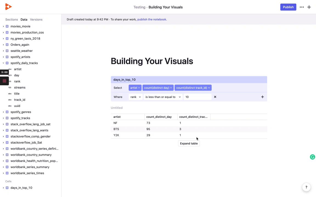Click the plus icon in top bar
Screen dimensions: 316x197
309,7
